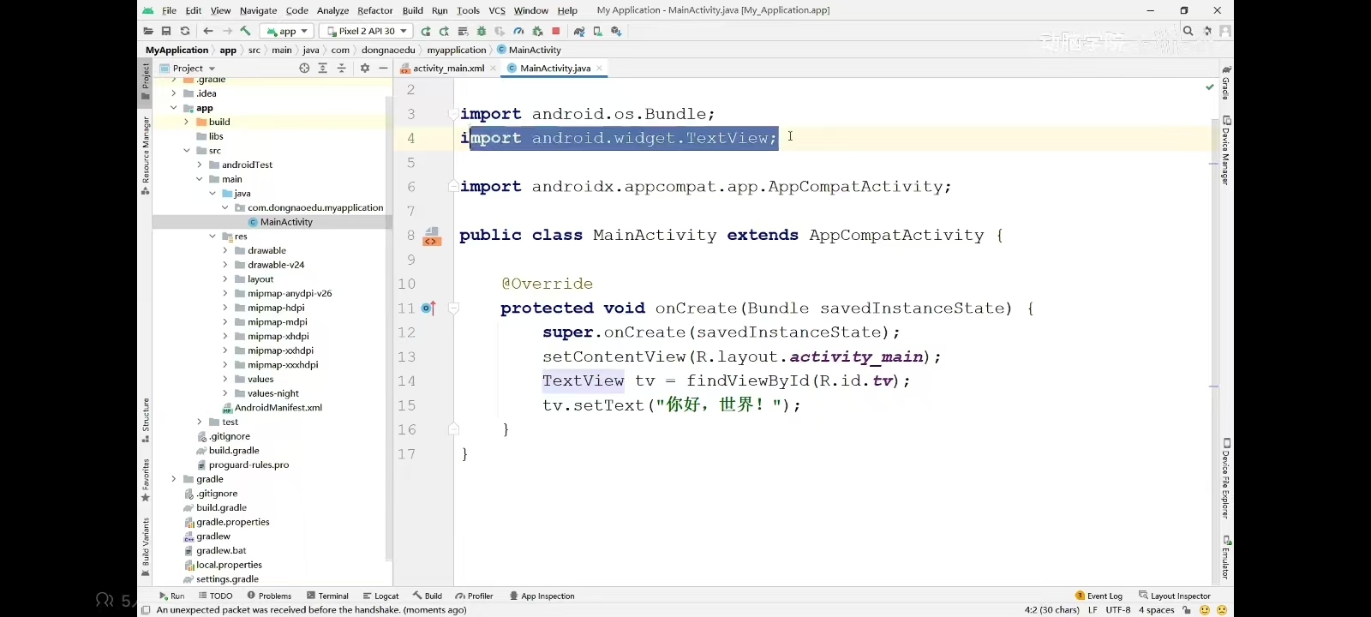Click the Back navigation arrow
Image resolution: width=1371 pixels, height=617 pixels.
pos(208,31)
